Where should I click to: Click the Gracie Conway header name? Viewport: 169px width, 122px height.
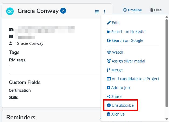tap(38, 11)
